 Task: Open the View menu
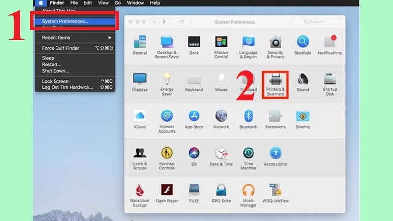point(103,3)
